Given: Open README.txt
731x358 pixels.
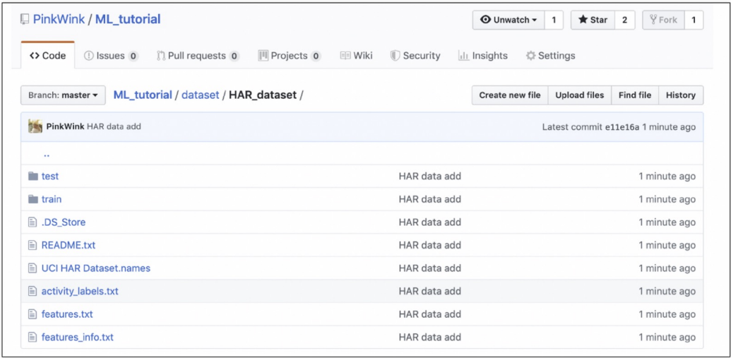Looking at the screenshot, I should 69,245.
